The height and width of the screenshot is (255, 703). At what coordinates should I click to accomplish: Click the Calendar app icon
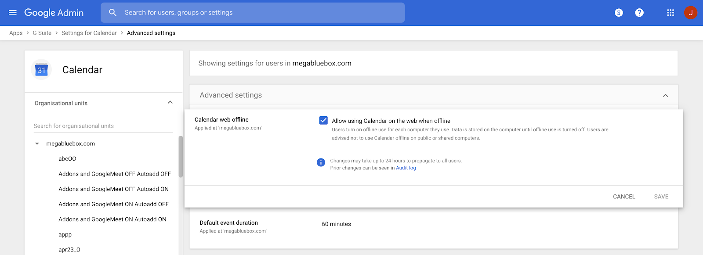(41, 70)
